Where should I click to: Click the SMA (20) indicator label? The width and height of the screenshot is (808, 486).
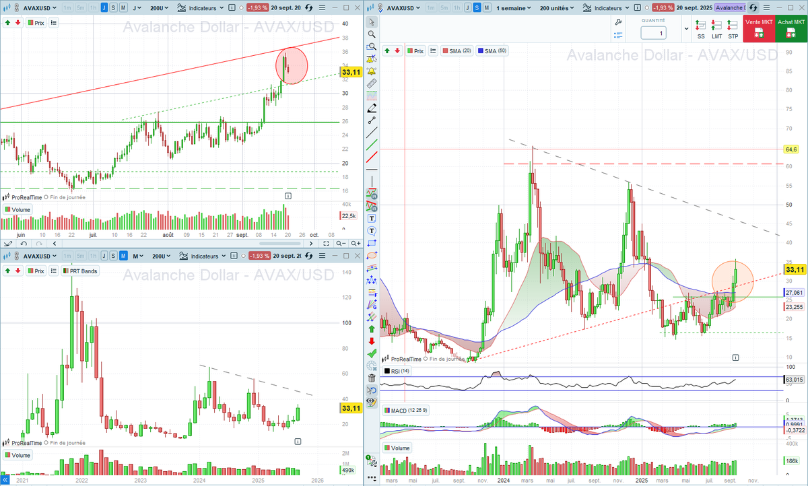[456, 50]
